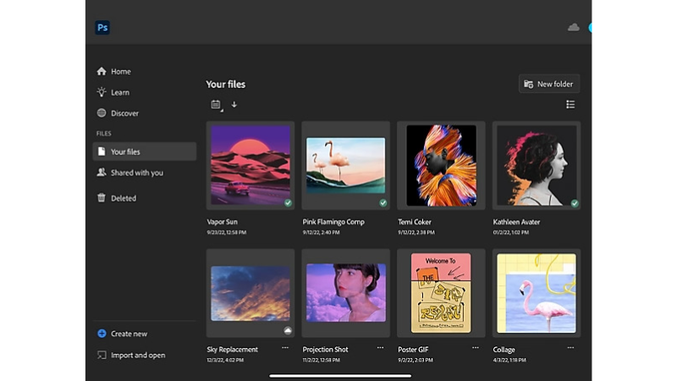This screenshot has height=381, width=677.
Task: Open more options for Sky Replacement
Action: [x=285, y=347]
